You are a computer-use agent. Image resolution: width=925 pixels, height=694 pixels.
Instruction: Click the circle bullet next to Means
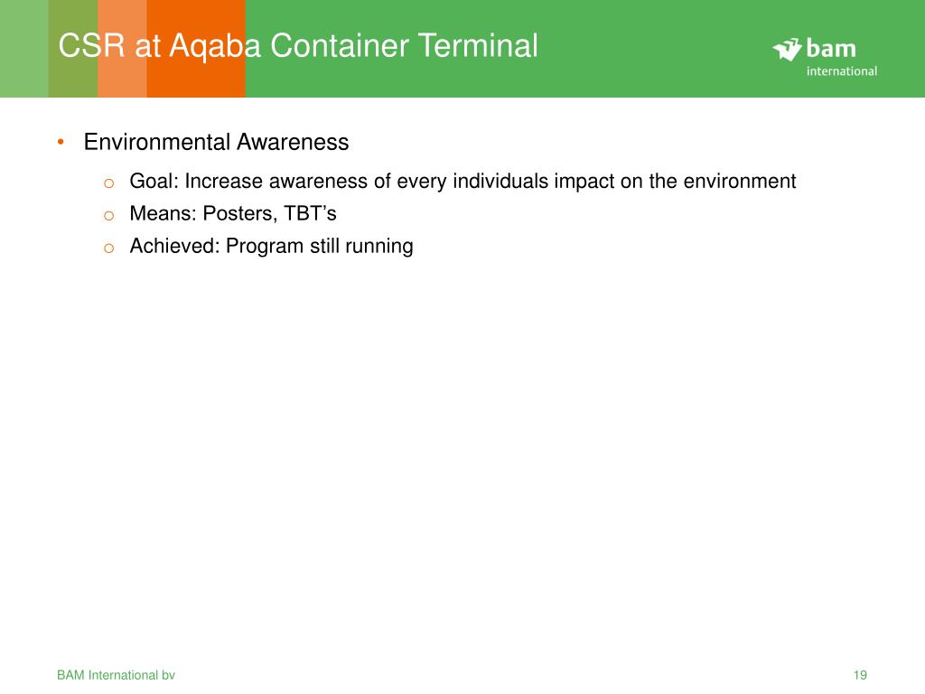pyautogui.click(x=107, y=215)
